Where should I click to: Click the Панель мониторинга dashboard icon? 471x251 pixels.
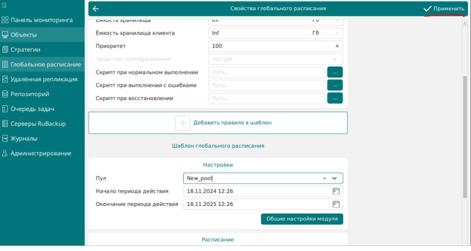(x=5, y=20)
